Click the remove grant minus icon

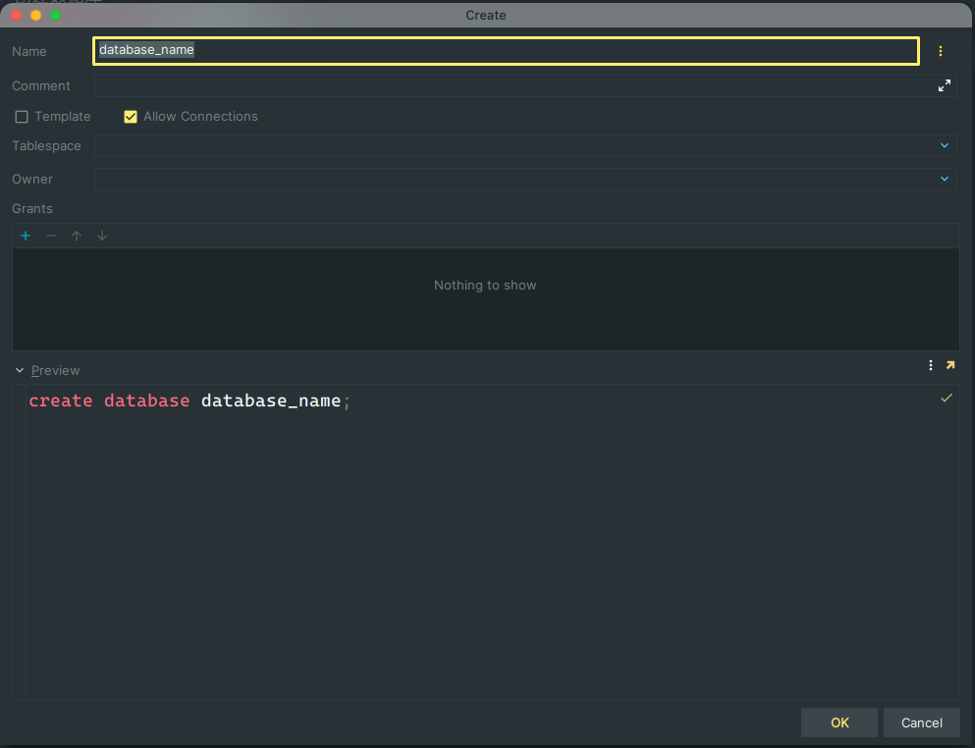[51, 236]
